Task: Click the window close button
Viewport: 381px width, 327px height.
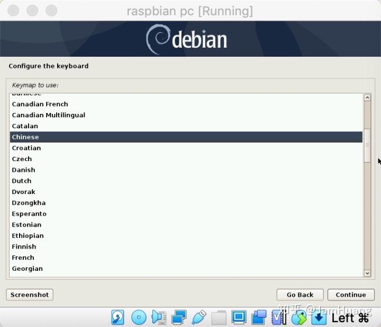Action: click(x=13, y=11)
